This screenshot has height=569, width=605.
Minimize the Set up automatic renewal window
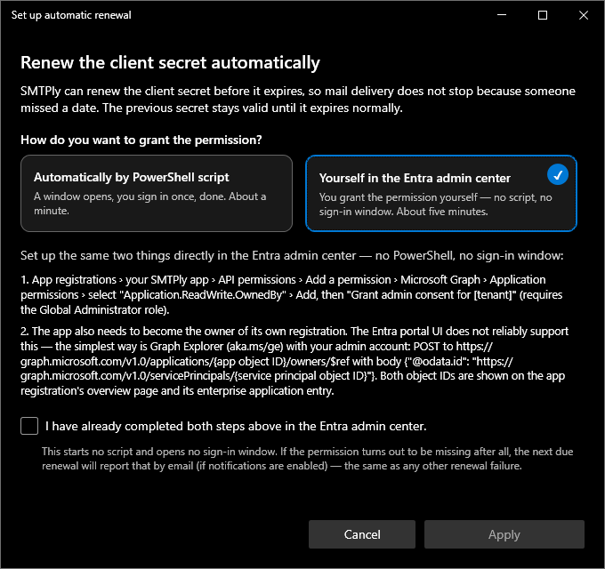pos(502,15)
